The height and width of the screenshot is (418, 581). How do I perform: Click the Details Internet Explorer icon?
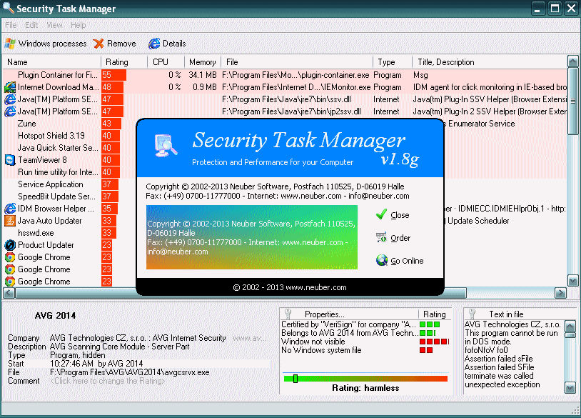pyautogui.click(x=154, y=44)
